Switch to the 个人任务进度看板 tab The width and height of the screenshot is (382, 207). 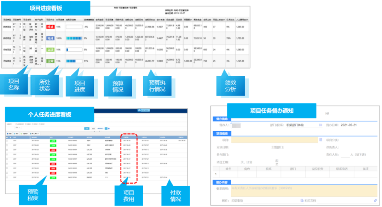pyautogui.click(x=50, y=114)
